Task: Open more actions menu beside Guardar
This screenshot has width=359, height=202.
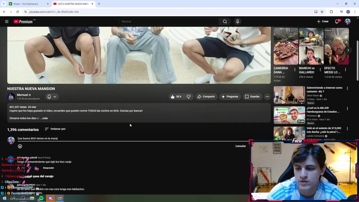Action: point(267,97)
